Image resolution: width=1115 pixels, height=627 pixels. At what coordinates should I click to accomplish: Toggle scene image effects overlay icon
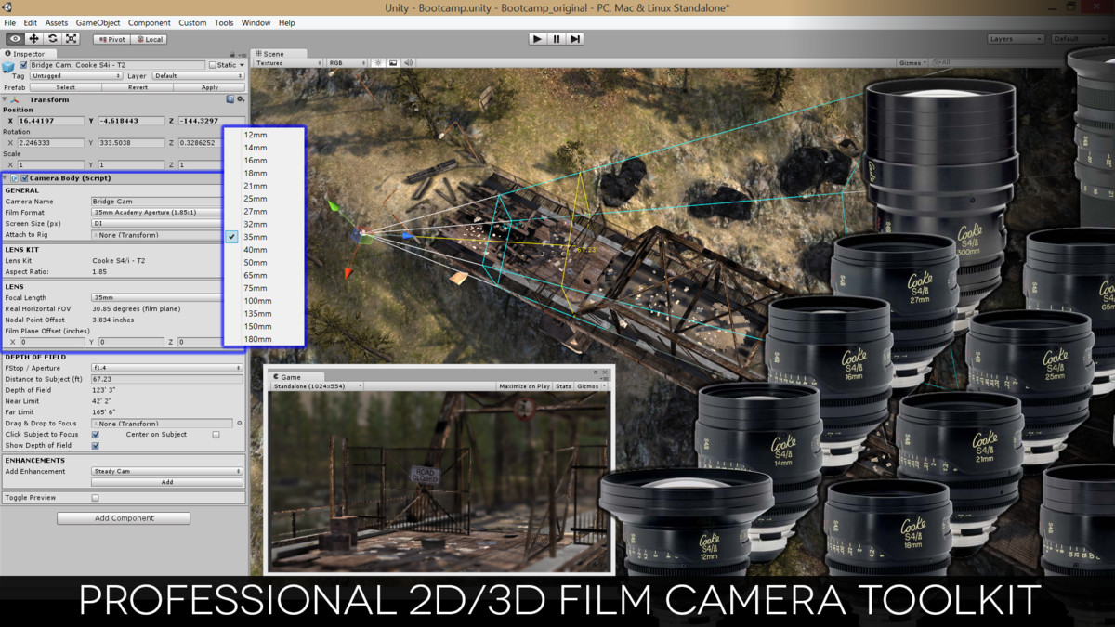point(393,63)
